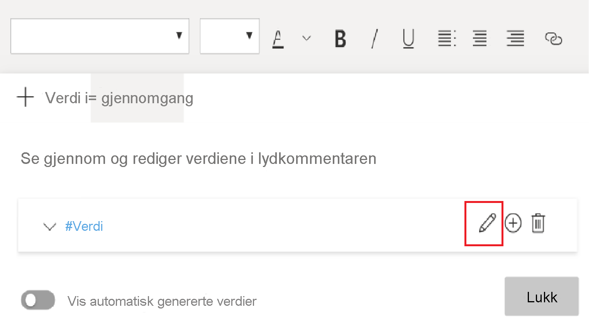Click the circled plus icon on #Verdi
Viewport: 593px width, 334px height.
tap(513, 223)
